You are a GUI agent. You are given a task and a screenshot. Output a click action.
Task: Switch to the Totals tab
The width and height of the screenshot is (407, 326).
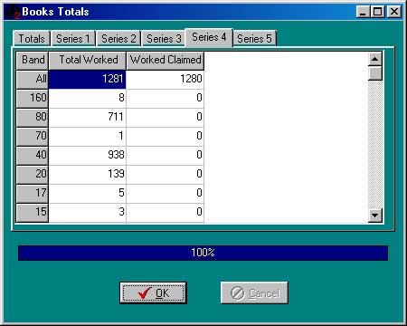coord(32,39)
